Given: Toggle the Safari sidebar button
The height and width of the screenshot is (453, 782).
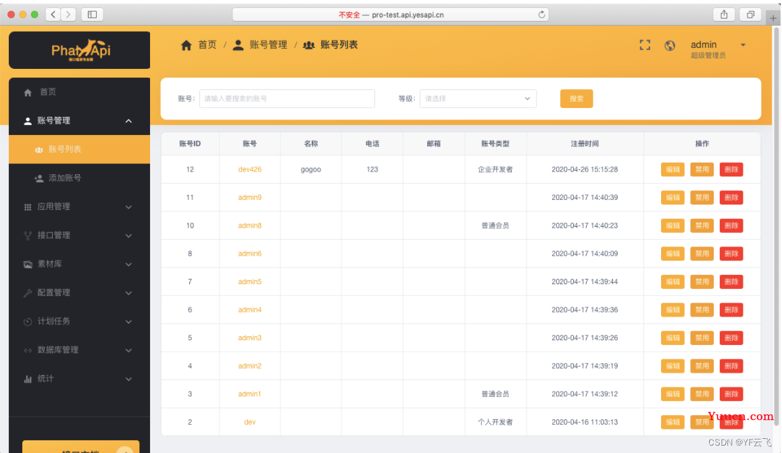Looking at the screenshot, I should click(x=93, y=14).
